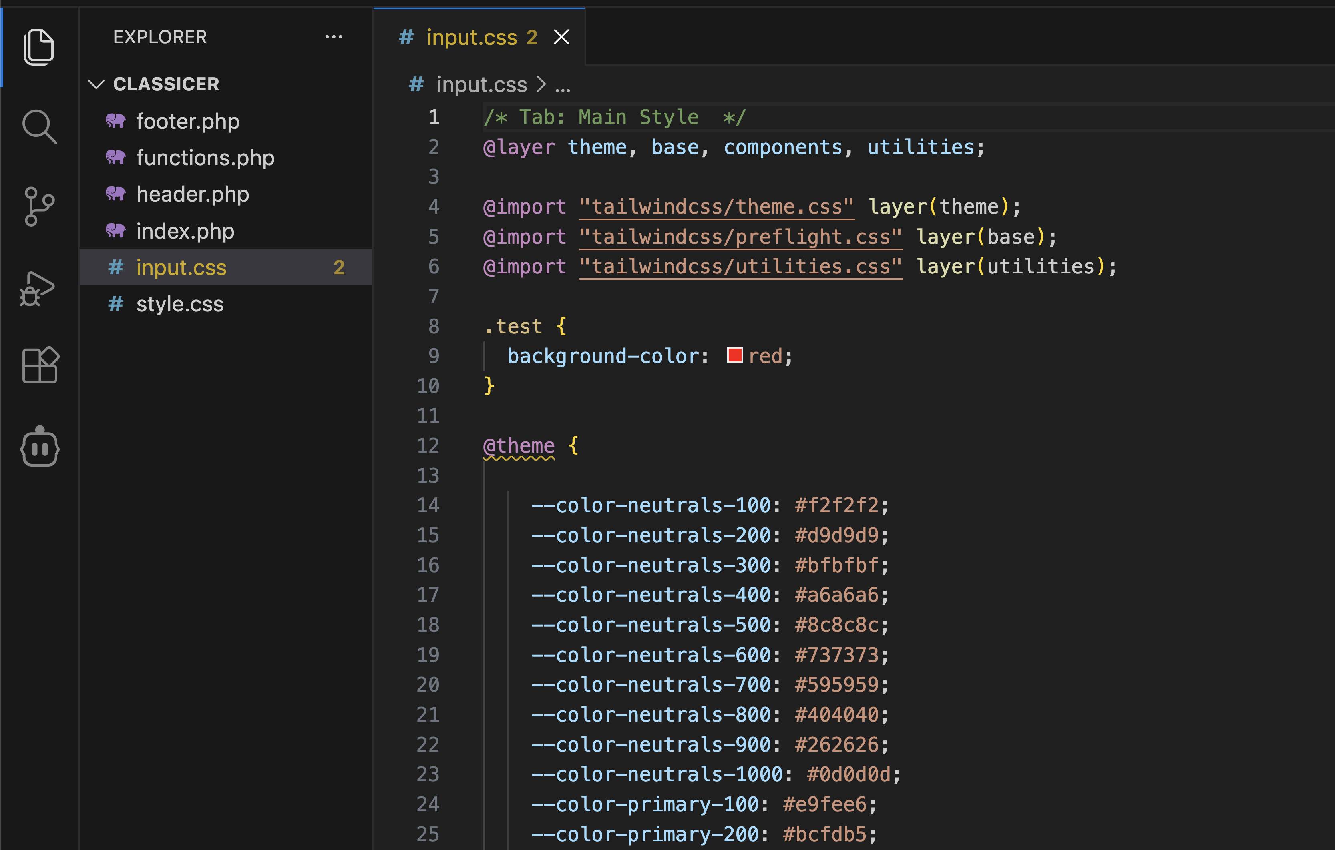Click the PHP elephant icon beside functions.php

[115, 157]
